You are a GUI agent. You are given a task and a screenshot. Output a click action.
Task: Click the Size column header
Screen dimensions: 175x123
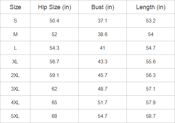pos(15,7)
